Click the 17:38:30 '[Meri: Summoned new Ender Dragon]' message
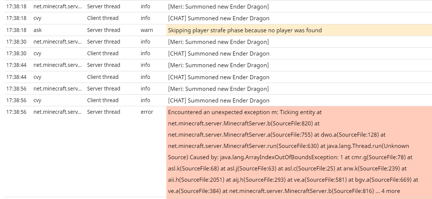Screen dimensions: 432x199 pos(218,42)
